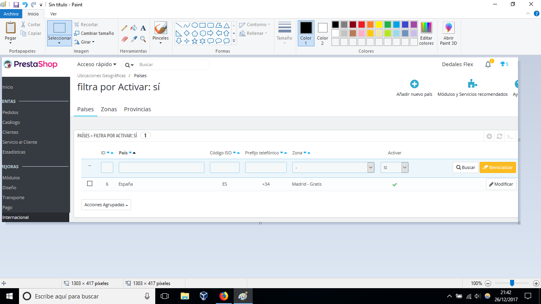Open Pedidos in the PrestaShop sidebar
Screen dimensions: 541x304
10,112
